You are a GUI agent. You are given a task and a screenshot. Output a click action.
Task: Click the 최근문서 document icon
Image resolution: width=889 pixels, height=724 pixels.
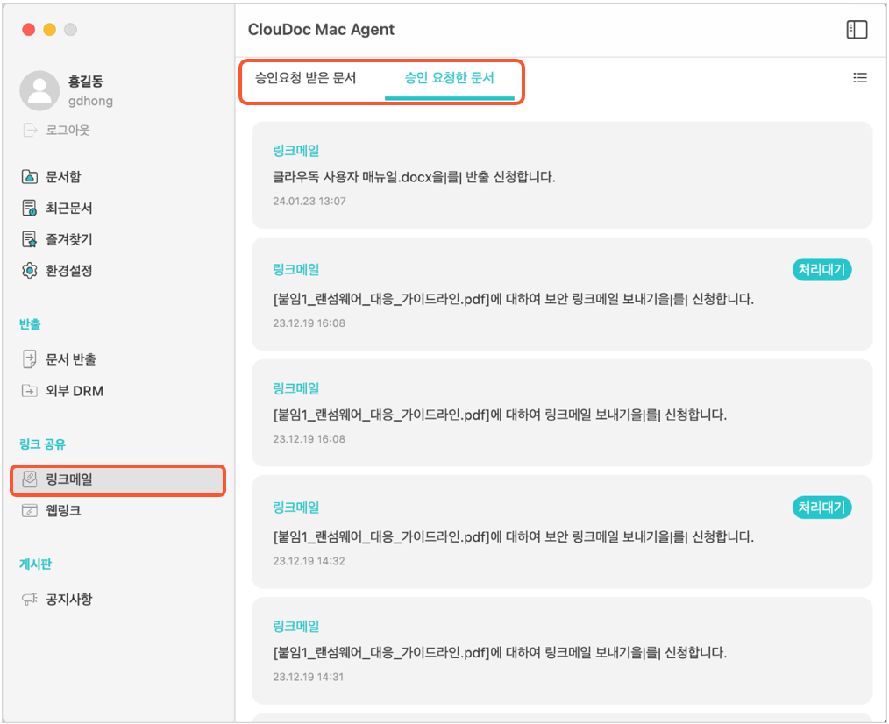click(30, 208)
